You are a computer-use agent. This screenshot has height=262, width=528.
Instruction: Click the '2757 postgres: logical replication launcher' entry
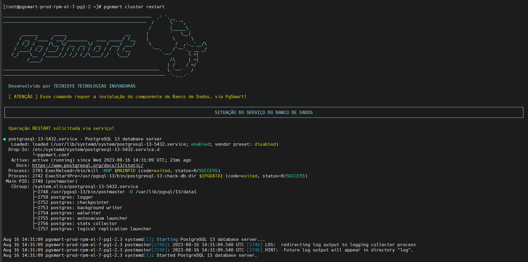(94, 229)
